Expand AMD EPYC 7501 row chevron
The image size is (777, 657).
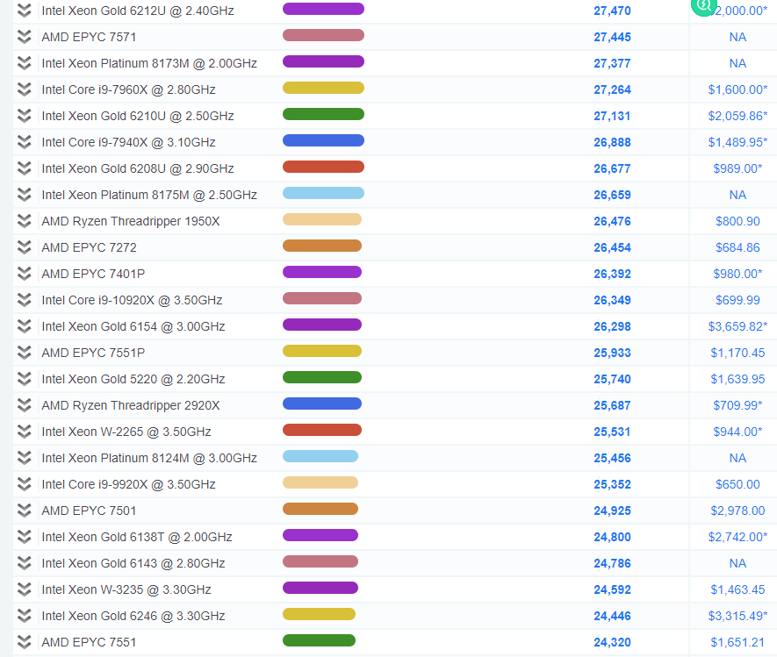pyautogui.click(x=25, y=511)
